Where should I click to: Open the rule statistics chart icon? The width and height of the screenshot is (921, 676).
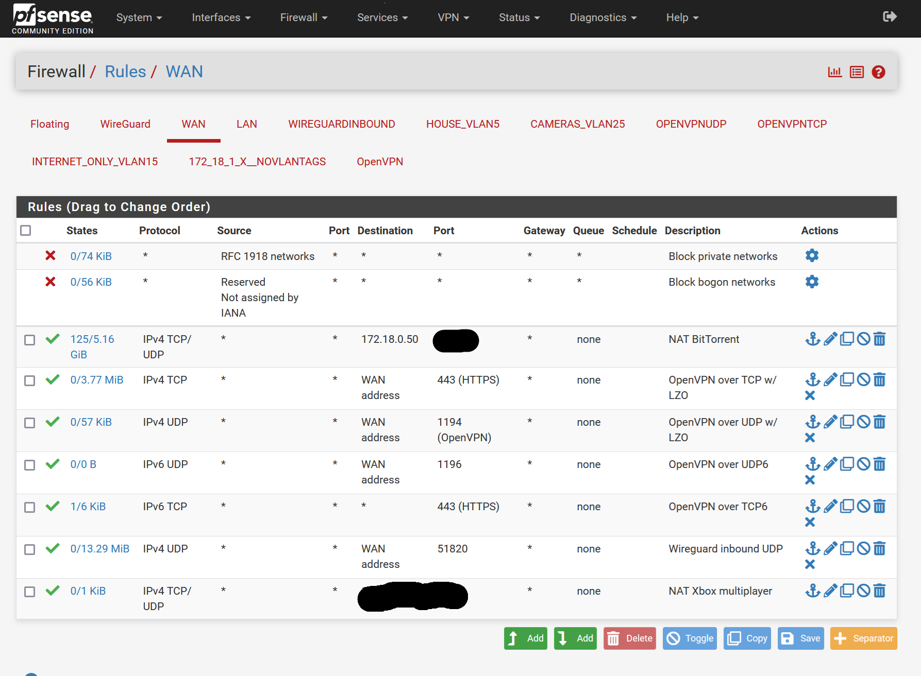[x=835, y=72]
